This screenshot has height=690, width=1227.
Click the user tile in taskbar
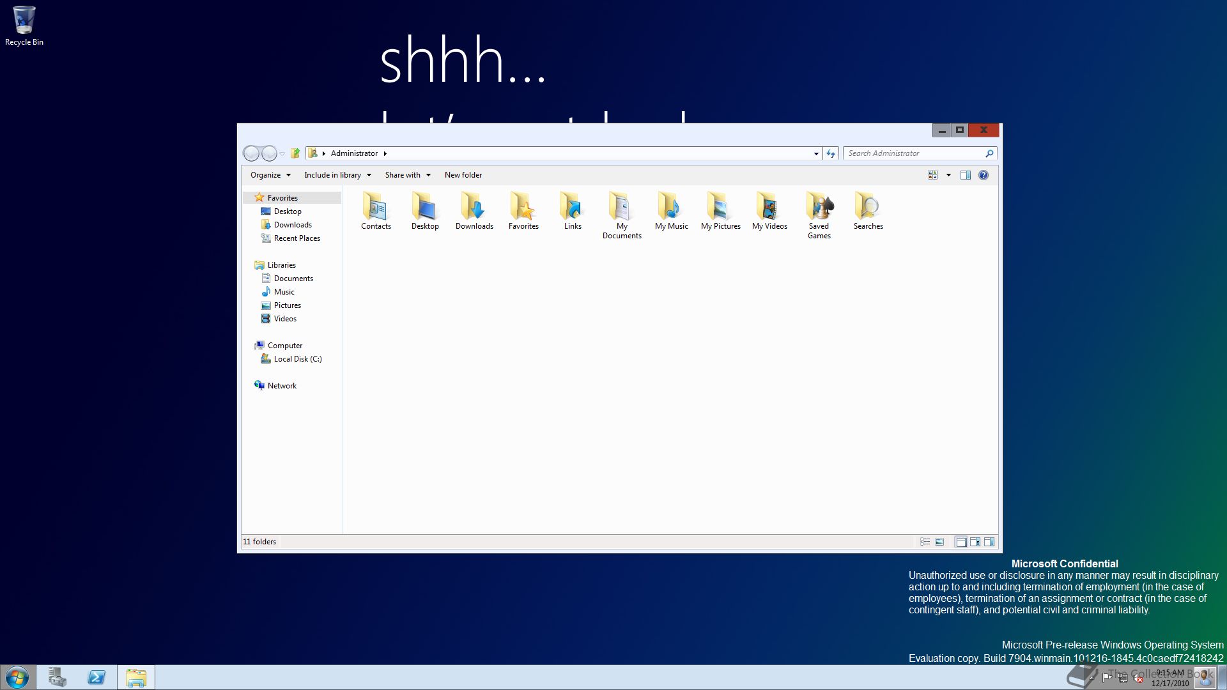click(1205, 677)
